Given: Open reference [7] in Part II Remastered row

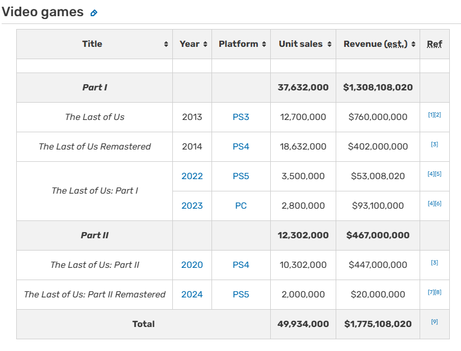Looking at the screenshot, I should pyautogui.click(x=431, y=292).
